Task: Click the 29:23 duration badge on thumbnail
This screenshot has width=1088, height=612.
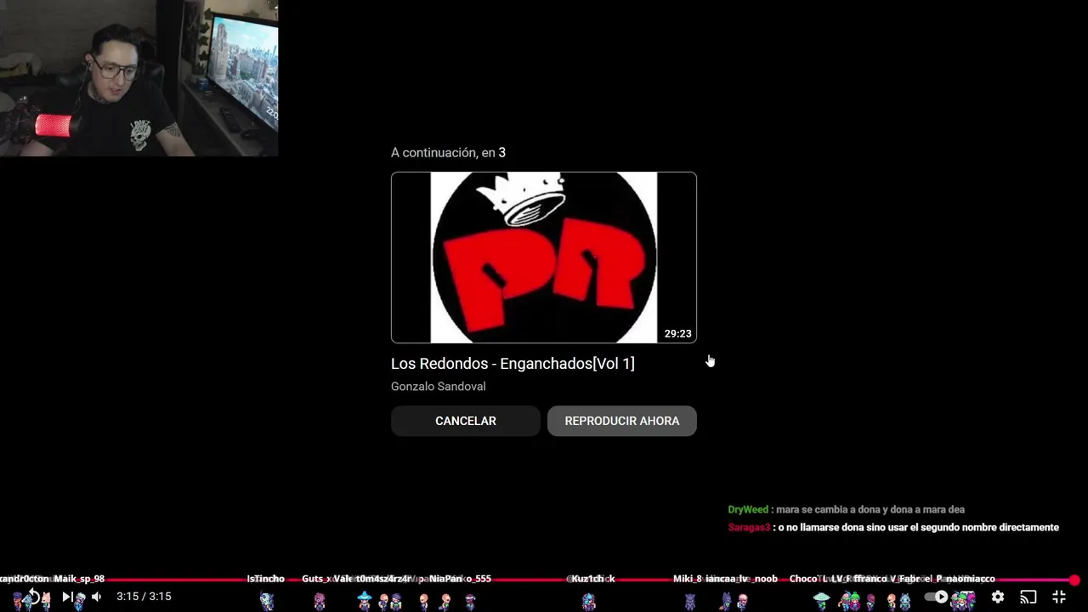Action: [677, 334]
